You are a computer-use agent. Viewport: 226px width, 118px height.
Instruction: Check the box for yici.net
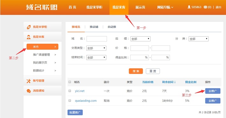pos(70,91)
